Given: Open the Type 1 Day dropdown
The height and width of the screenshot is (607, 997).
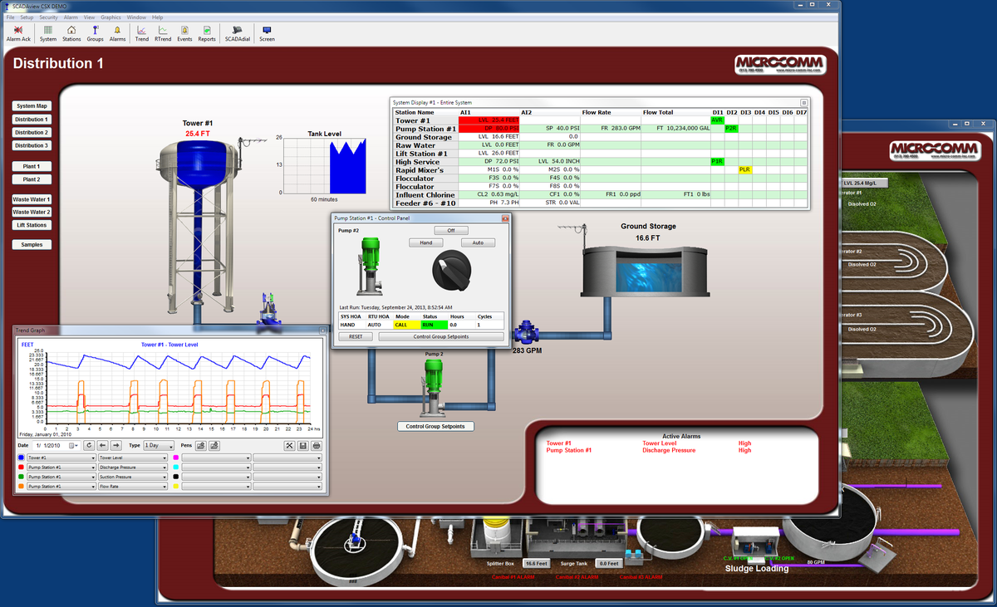Looking at the screenshot, I should 159,446.
